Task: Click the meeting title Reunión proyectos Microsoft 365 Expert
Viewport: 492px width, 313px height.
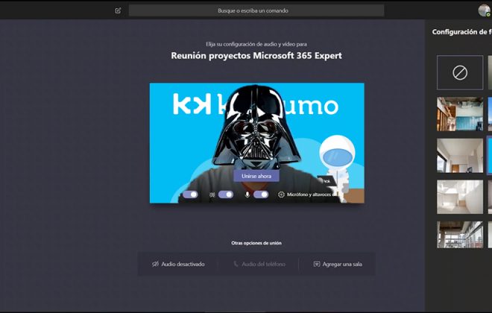Action: (256, 55)
